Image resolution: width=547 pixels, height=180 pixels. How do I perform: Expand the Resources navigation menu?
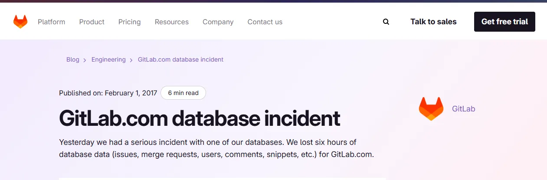coord(171,22)
